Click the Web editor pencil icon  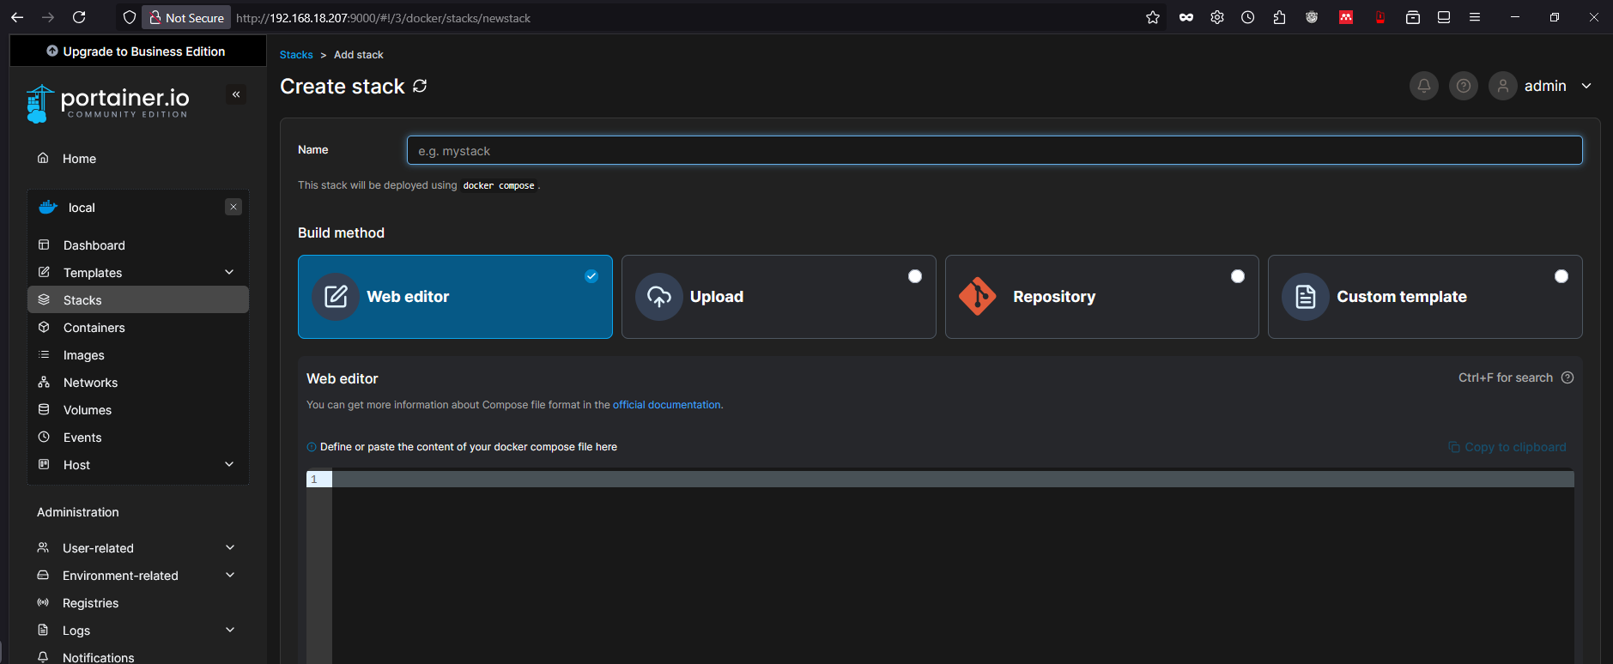click(336, 297)
